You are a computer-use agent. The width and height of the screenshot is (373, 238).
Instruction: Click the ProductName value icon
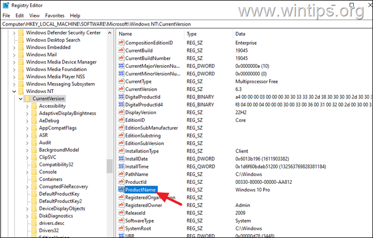point(121,189)
